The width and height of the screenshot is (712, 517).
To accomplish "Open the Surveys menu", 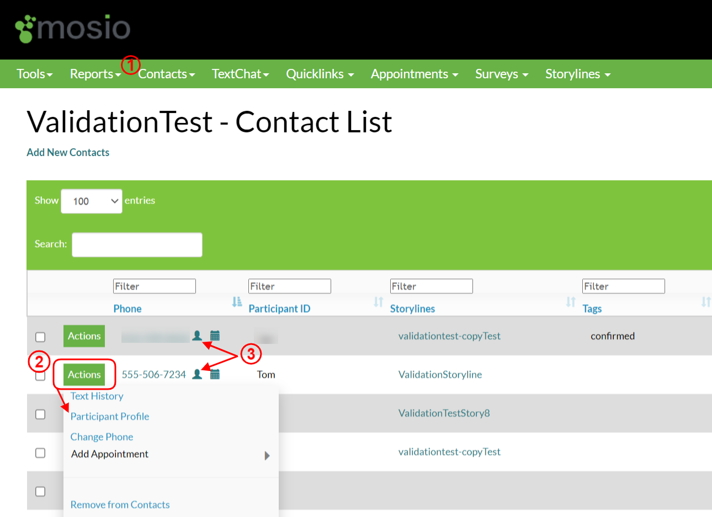I will click(x=501, y=74).
